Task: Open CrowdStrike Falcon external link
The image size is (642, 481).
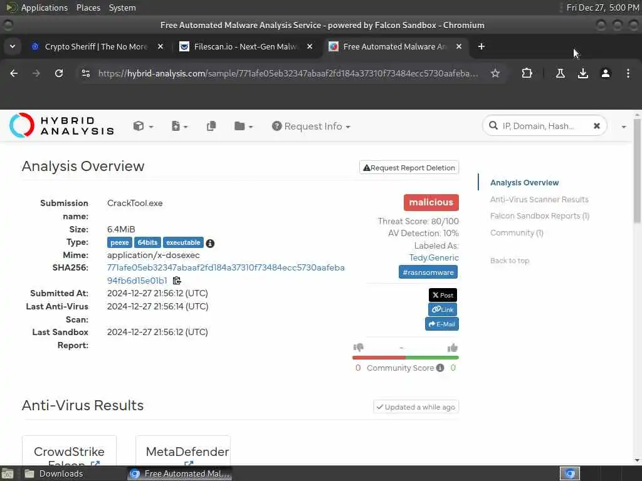Action: coord(95,464)
